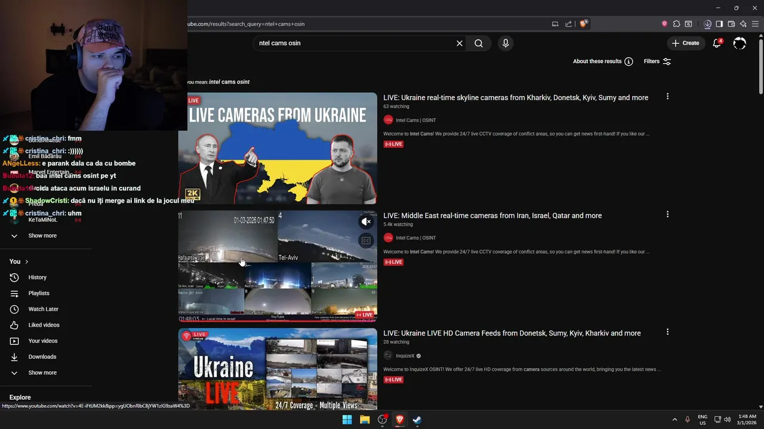Open the browser hamburger main menu
764x429 pixels.
tap(755, 24)
